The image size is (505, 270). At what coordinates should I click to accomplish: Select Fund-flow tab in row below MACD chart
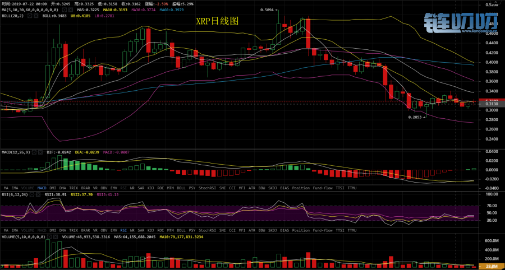coord(323,188)
